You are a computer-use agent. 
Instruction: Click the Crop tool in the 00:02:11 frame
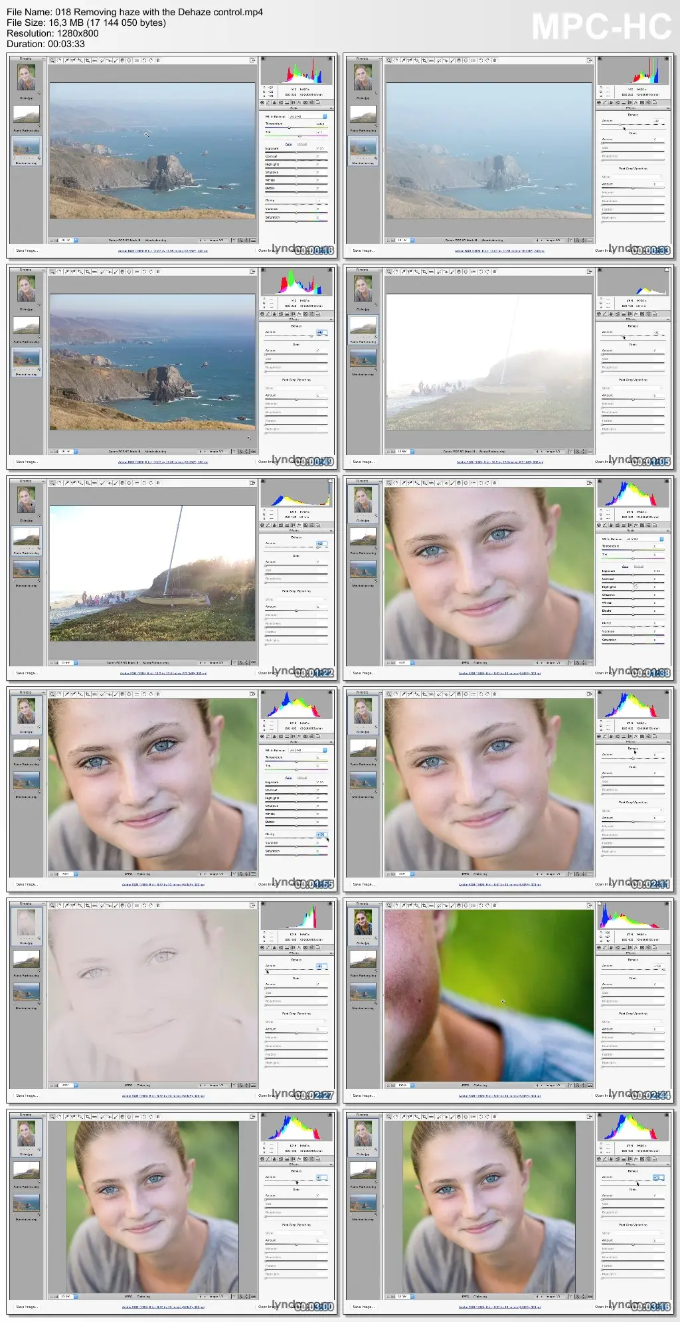424,694
